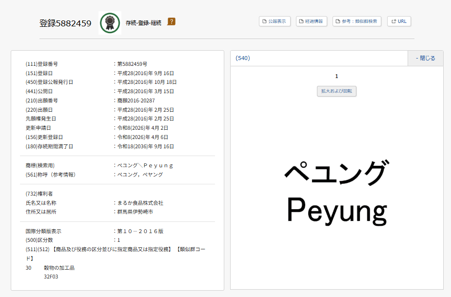Image resolution: width=451 pixels, height=297 pixels.
Task: Open 経過情報 progress information
Action: click(x=311, y=21)
